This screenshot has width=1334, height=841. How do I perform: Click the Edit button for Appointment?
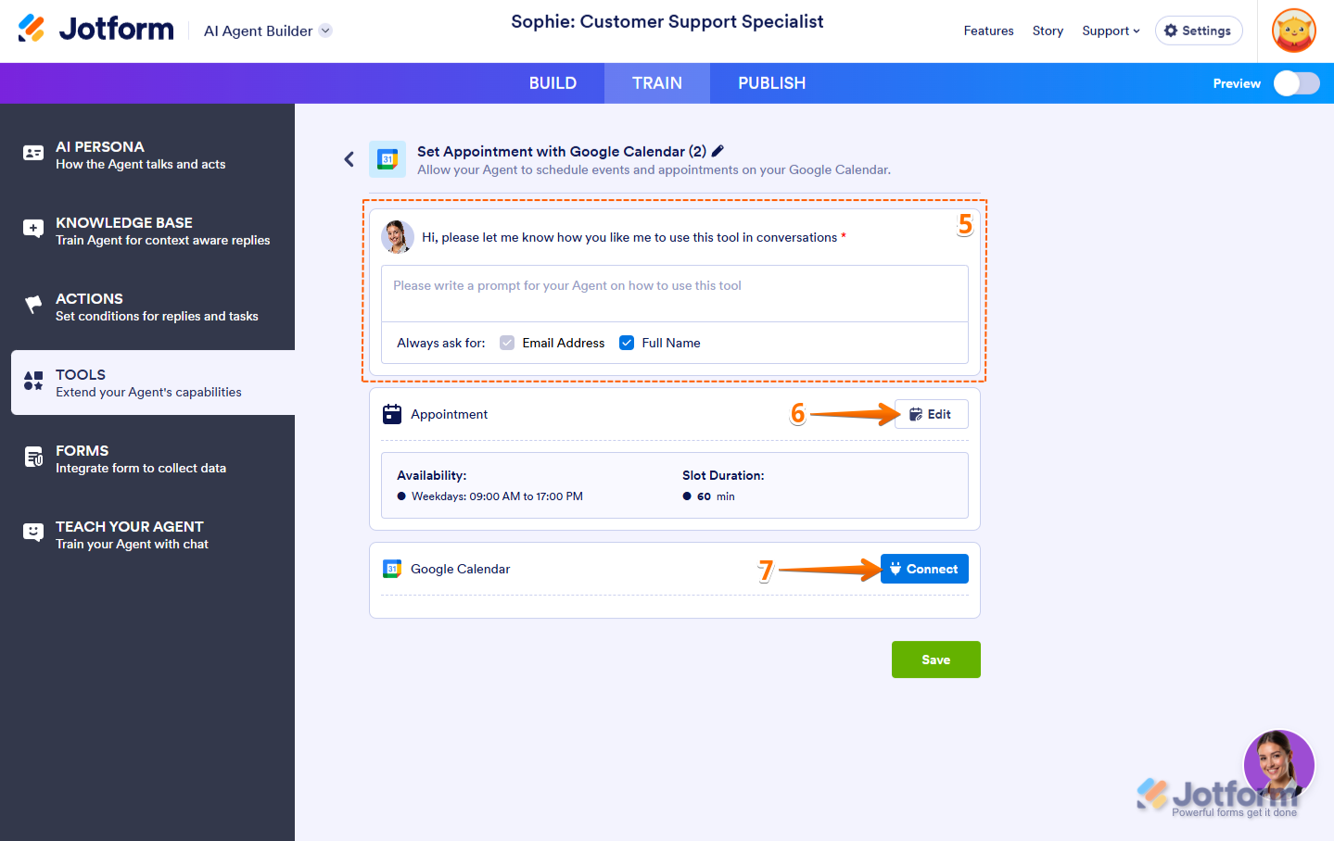click(x=931, y=414)
